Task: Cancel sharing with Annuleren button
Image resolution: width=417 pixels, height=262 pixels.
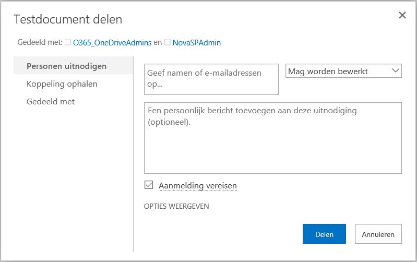Action: coord(378,234)
